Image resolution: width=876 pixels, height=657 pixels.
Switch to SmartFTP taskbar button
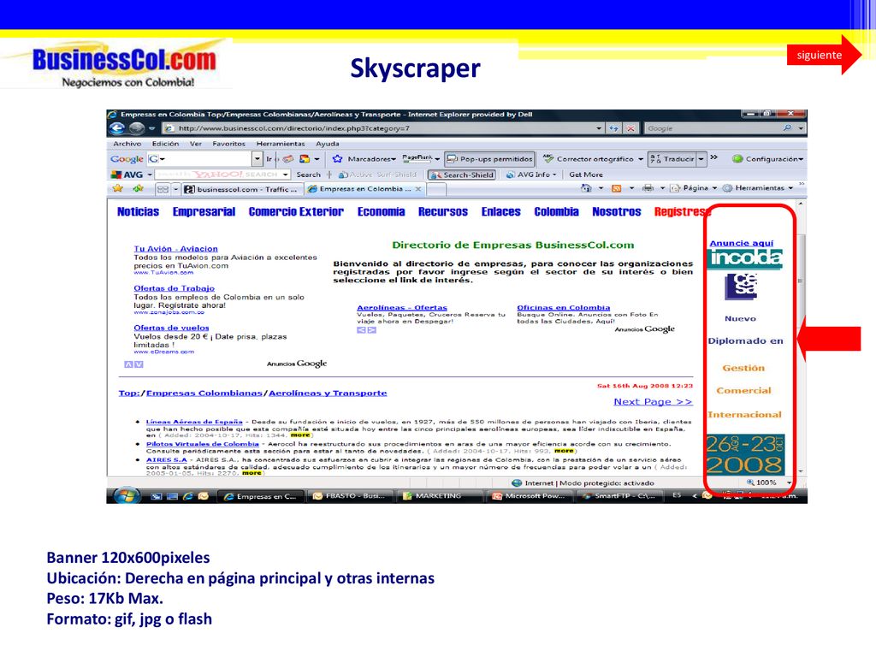[x=619, y=495]
